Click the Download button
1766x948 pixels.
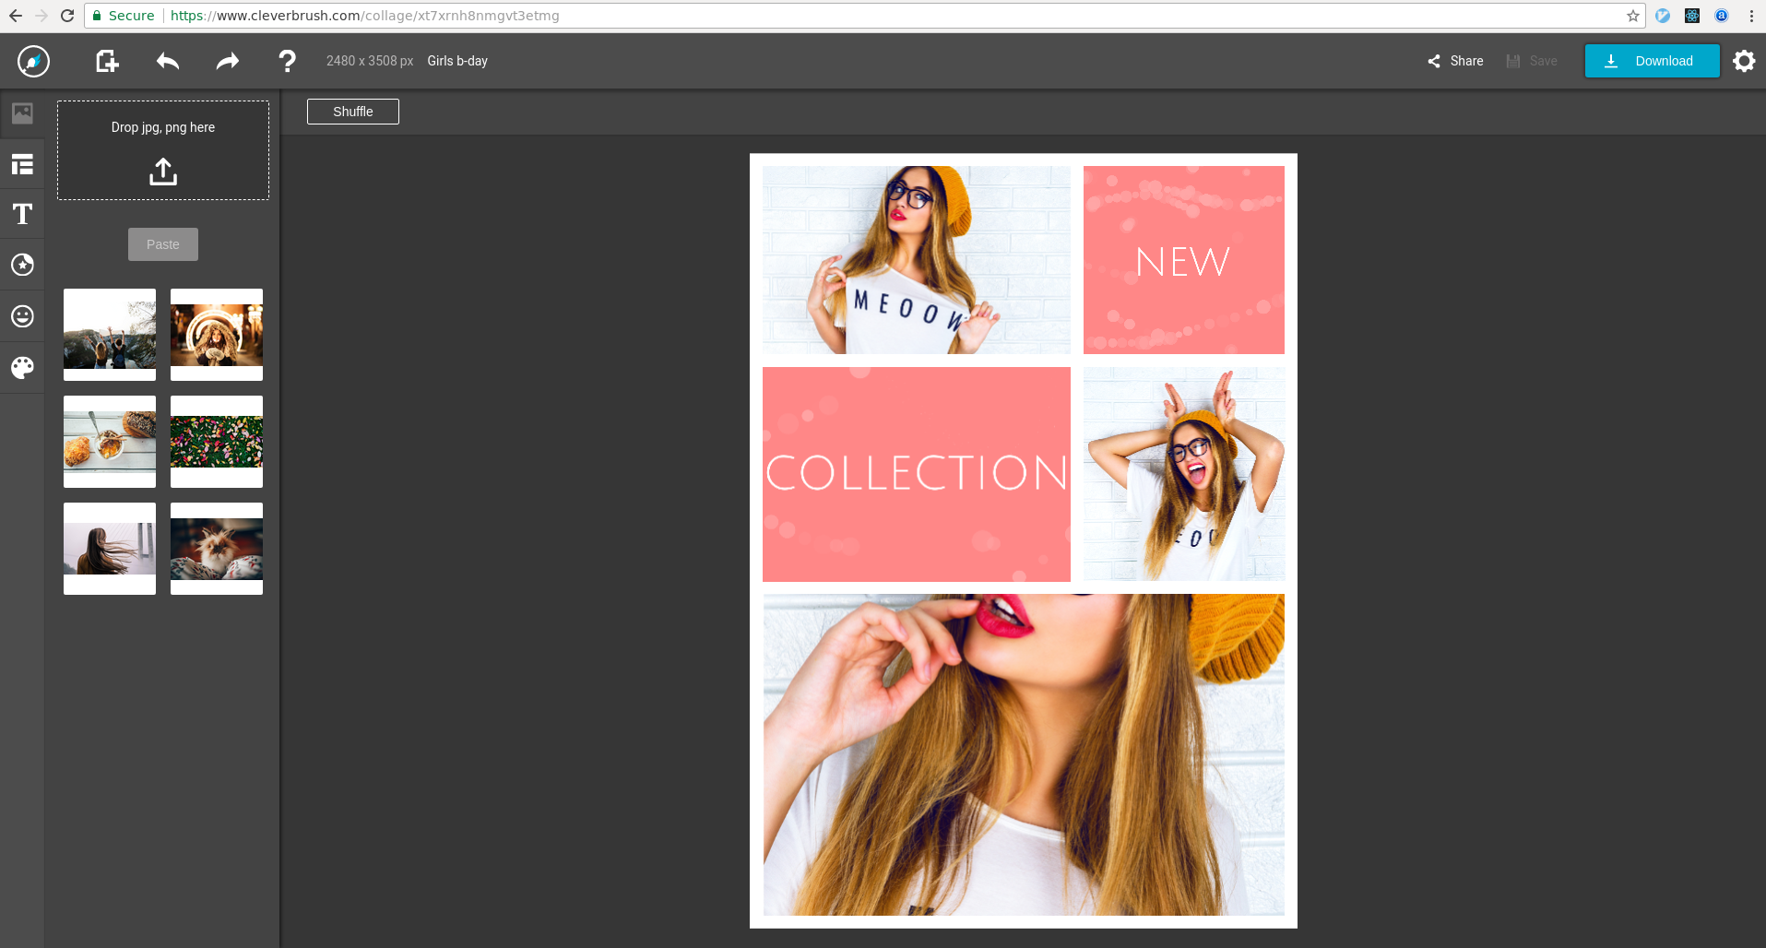click(1652, 61)
